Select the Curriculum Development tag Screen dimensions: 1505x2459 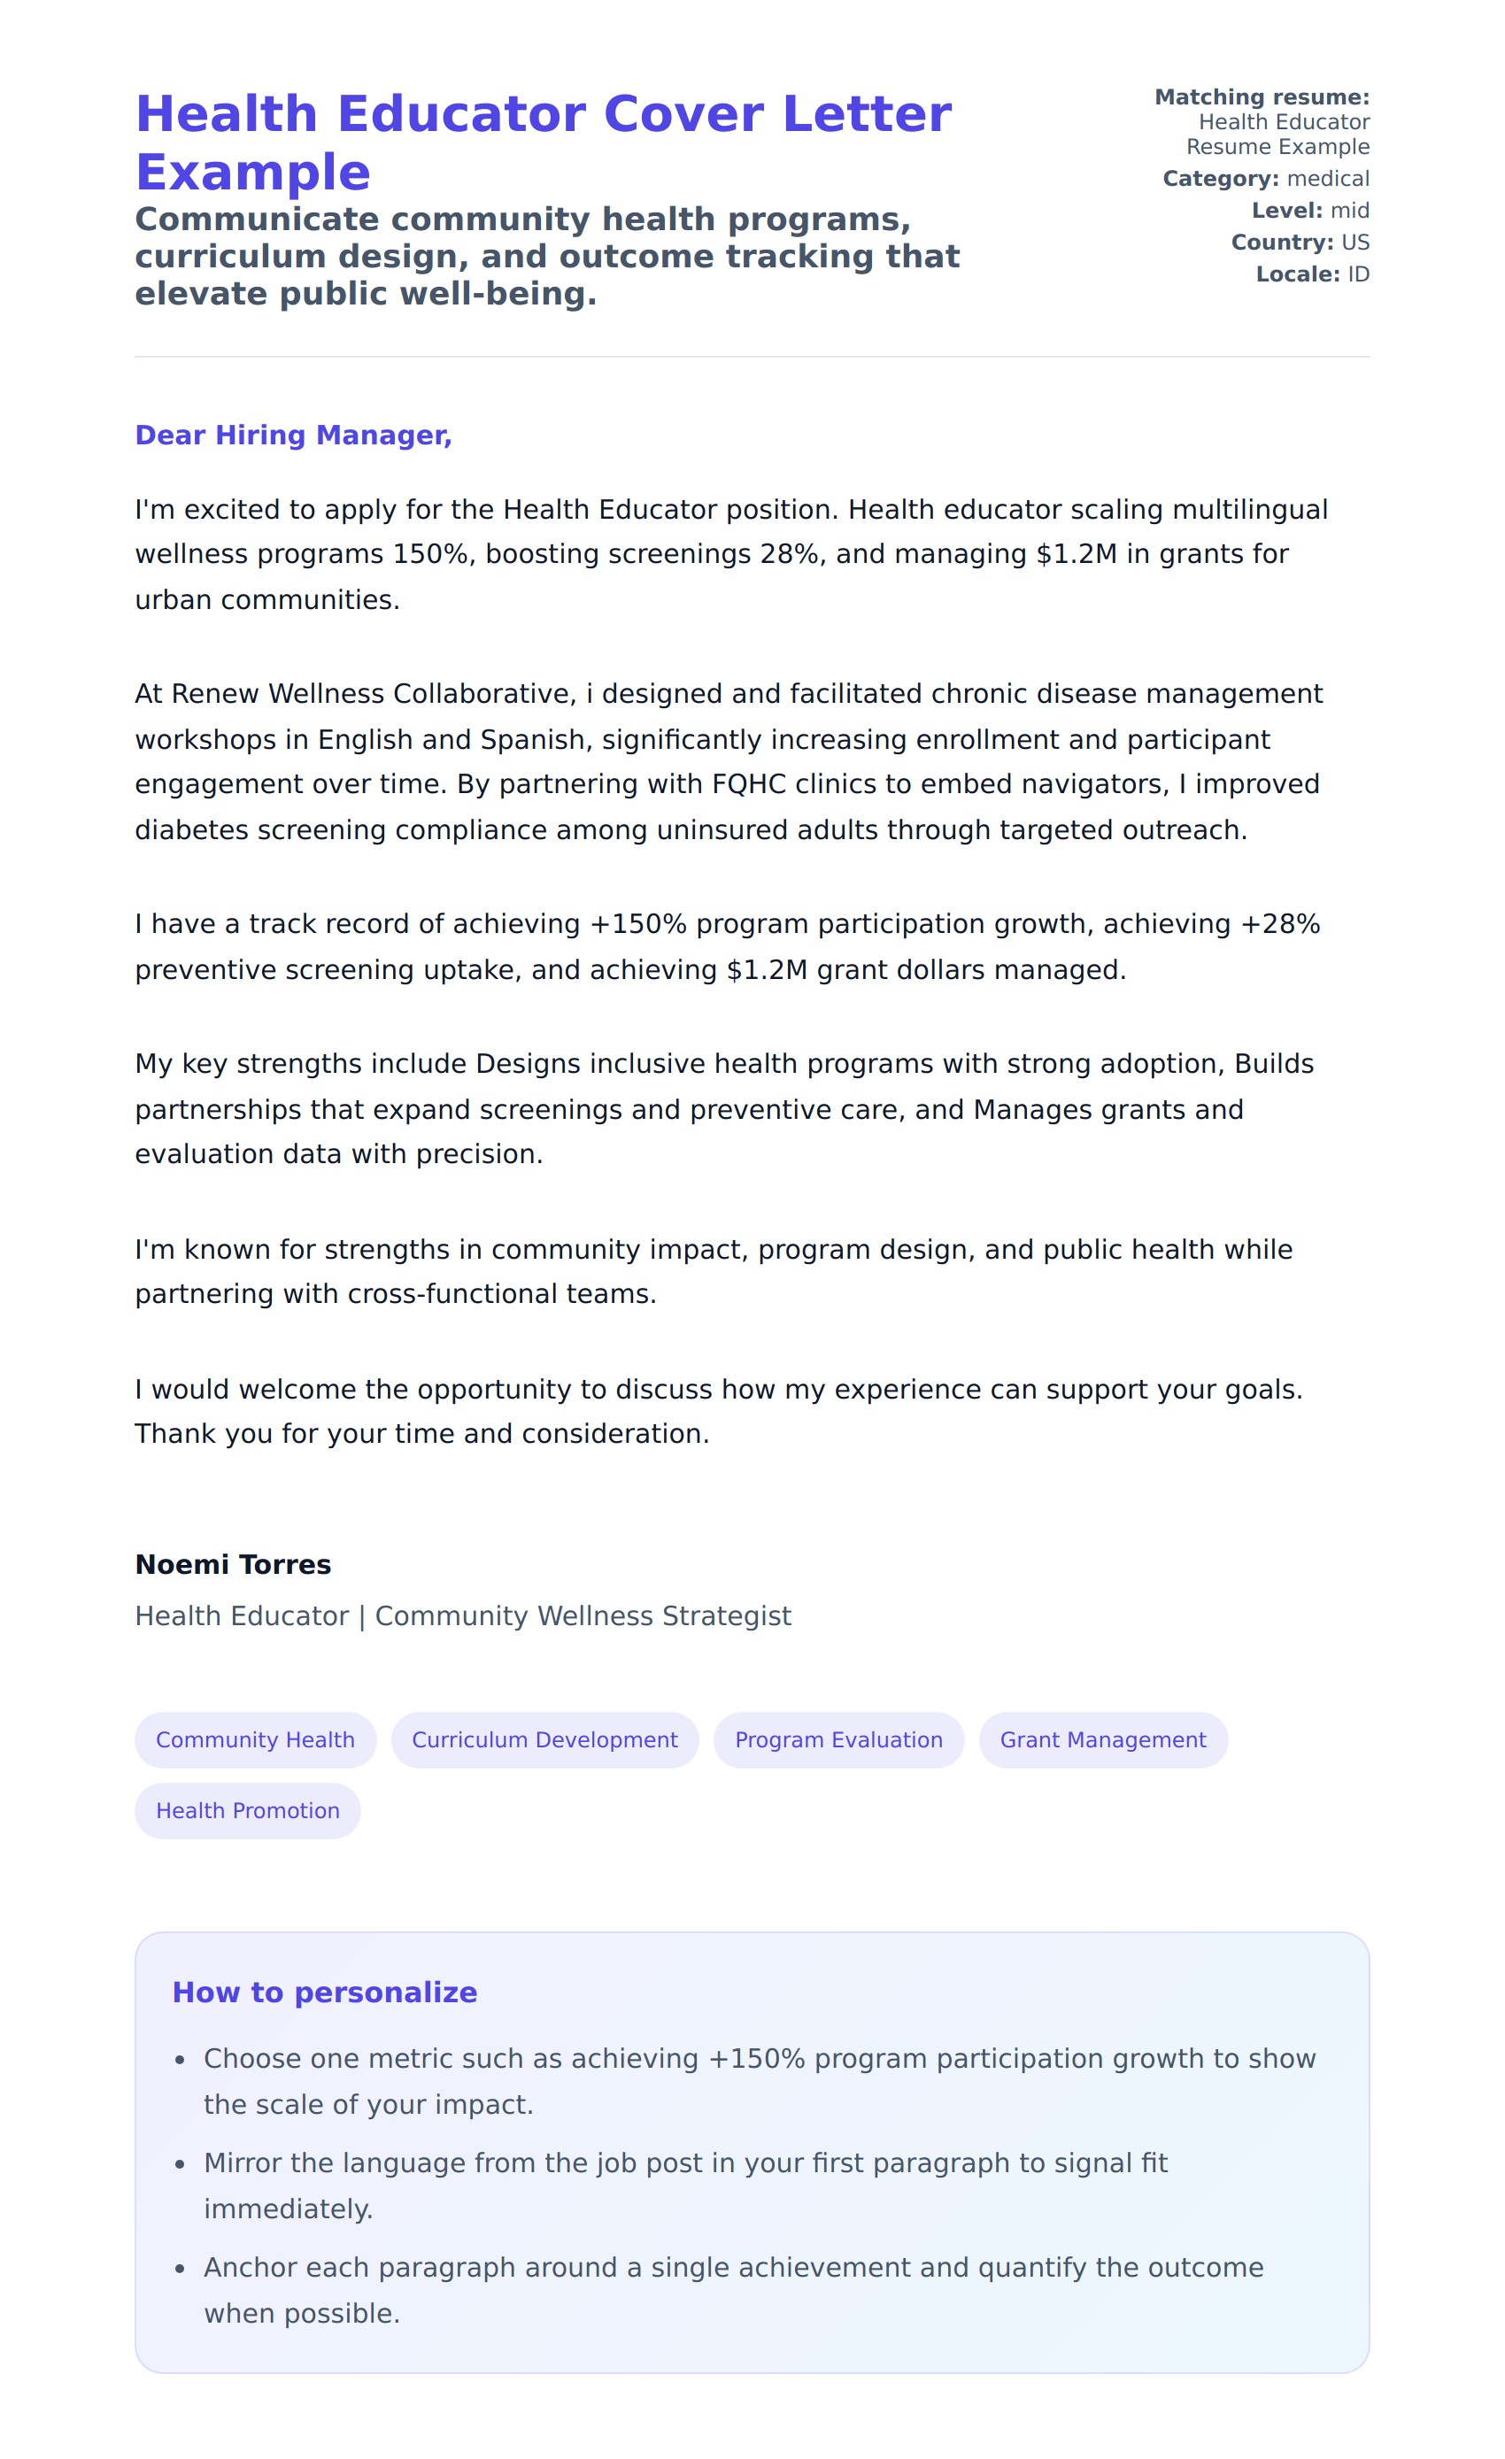click(544, 1739)
